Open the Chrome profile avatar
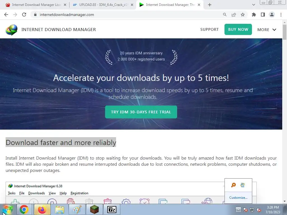The height and width of the screenshot is (215, 287). point(272,15)
